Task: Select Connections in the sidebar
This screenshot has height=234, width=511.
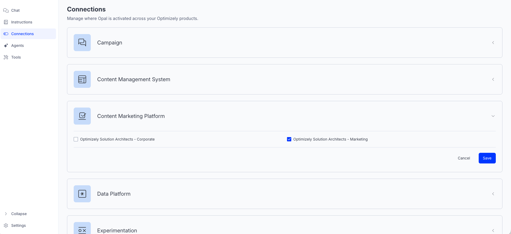Action: 22,34
